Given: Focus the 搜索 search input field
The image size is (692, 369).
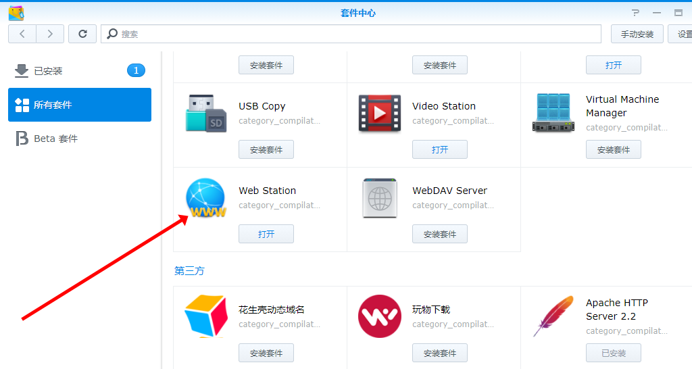Looking at the screenshot, I should pyautogui.click(x=351, y=34).
